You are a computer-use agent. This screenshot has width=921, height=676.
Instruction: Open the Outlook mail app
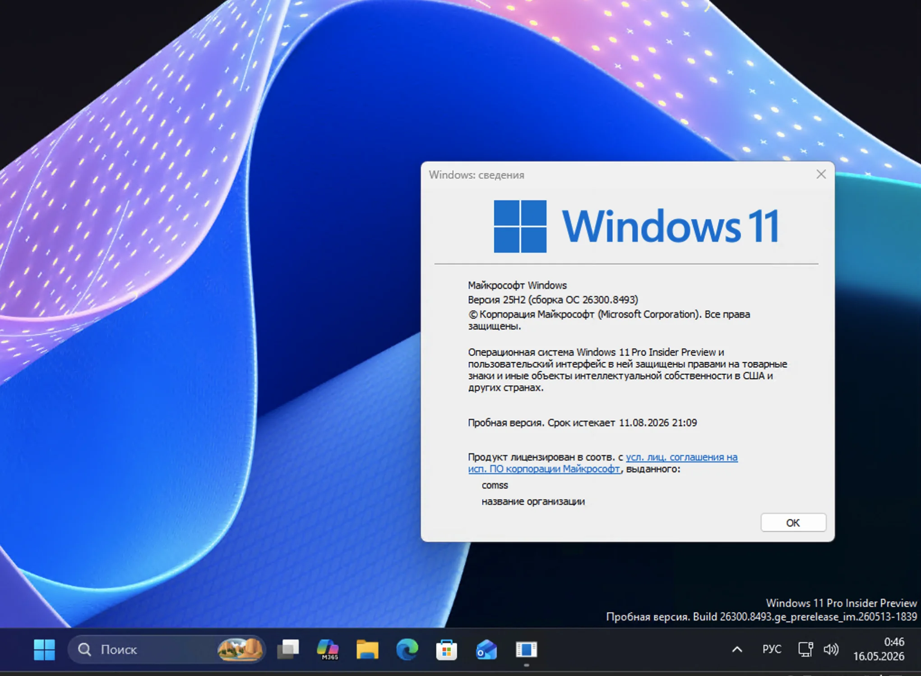coord(486,649)
